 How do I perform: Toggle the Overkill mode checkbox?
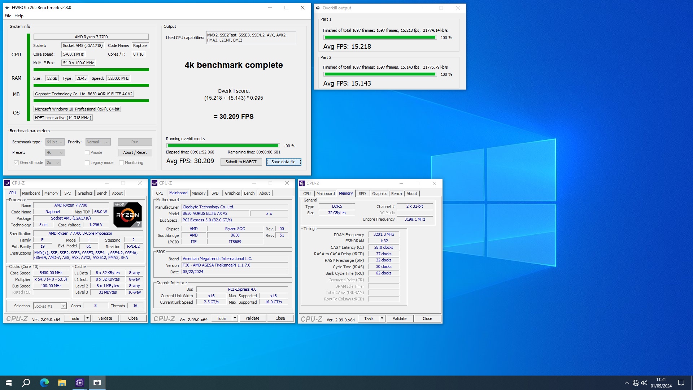point(16,162)
